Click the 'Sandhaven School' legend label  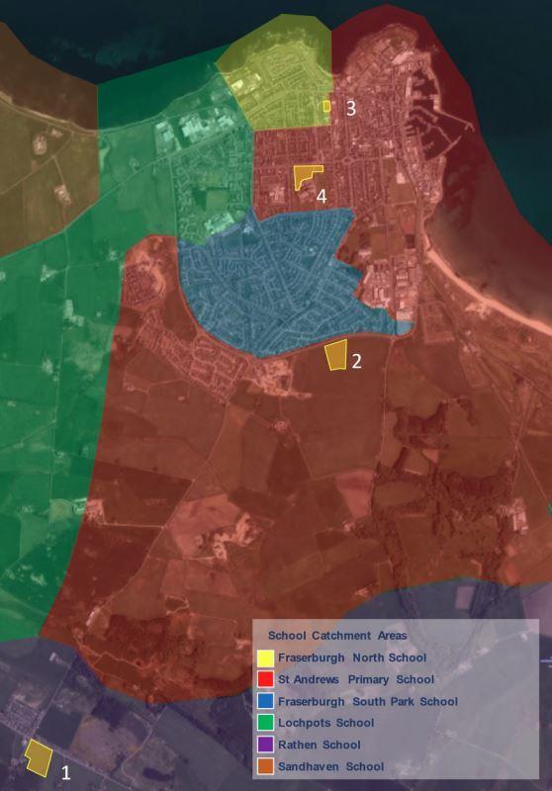pos(331,767)
